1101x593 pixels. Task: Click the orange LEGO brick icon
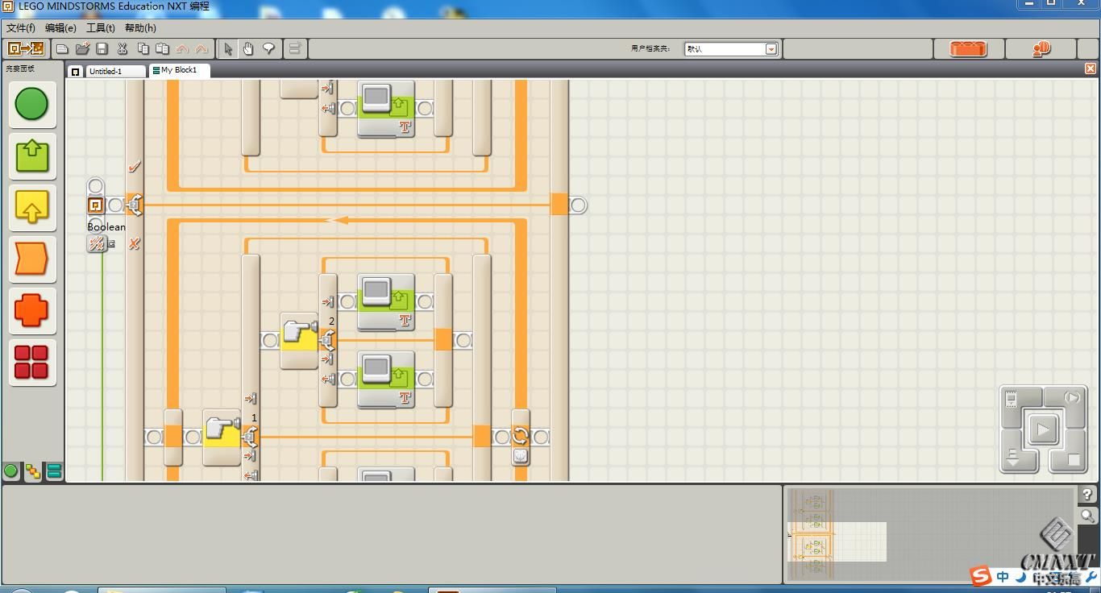point(968,49)
